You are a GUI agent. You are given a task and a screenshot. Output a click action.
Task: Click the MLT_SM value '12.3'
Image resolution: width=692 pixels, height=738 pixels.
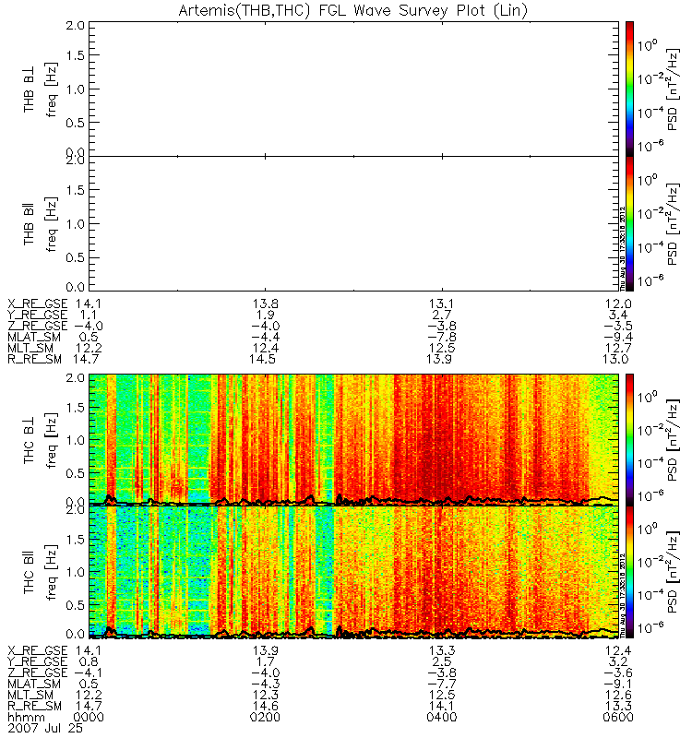[266, 696]
